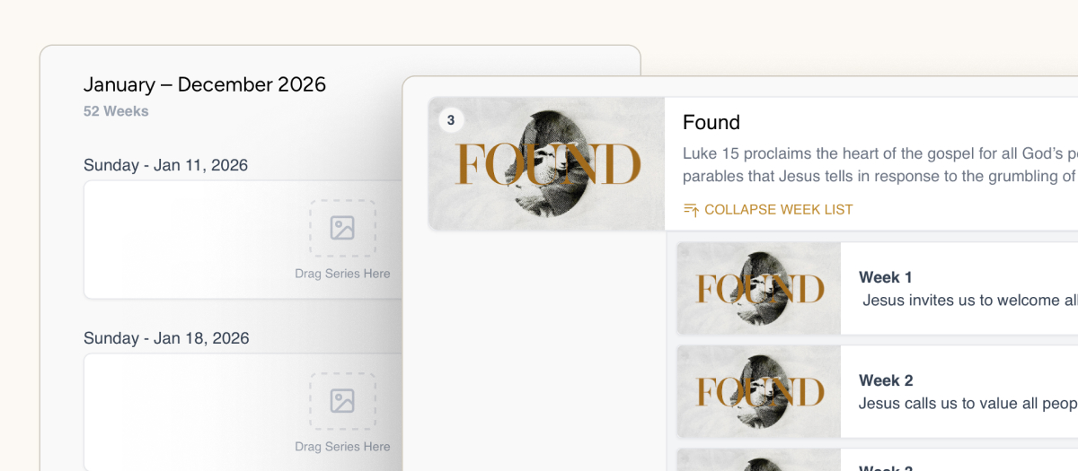
Task: Click the January – December 2026 heading
Action: tap(205, 84)
